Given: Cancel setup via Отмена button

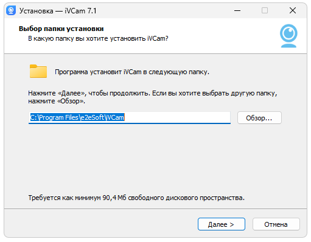Looking at the screenshot, I should 276,224.
